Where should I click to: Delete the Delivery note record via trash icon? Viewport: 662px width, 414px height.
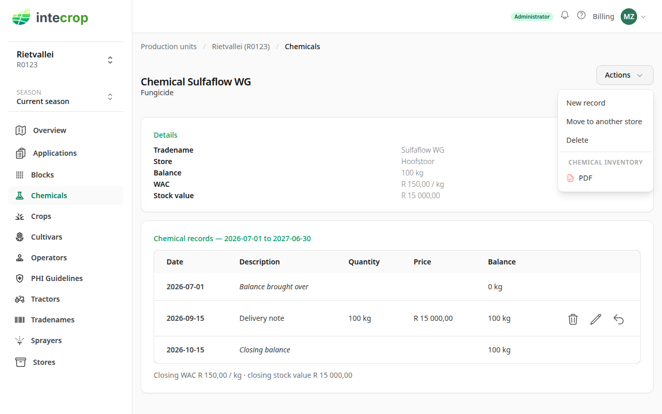(x=573, y=319)
